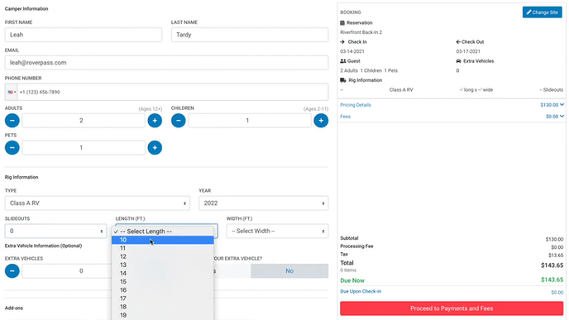Decrease pets count with minus button

[12, 148]
